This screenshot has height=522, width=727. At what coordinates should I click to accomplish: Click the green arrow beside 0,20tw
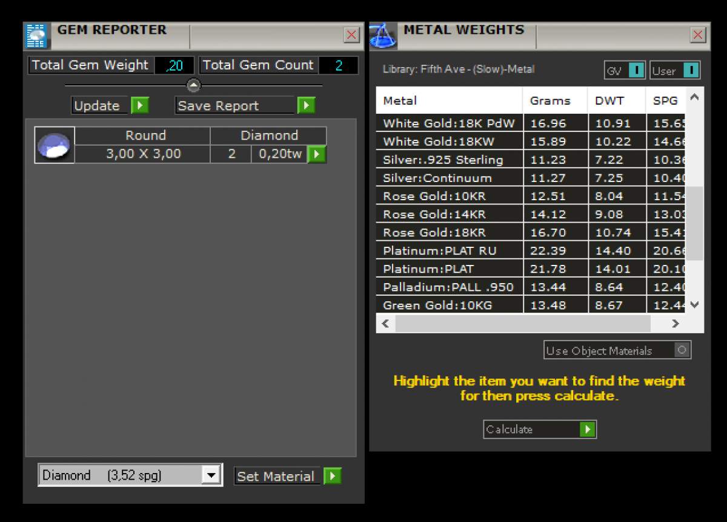tap(316, 154)
